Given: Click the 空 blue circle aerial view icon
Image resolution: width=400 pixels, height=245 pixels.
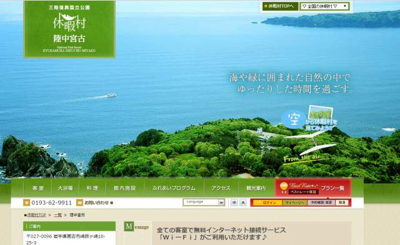Looking at the screenshot, I should [x=293, y=119].
